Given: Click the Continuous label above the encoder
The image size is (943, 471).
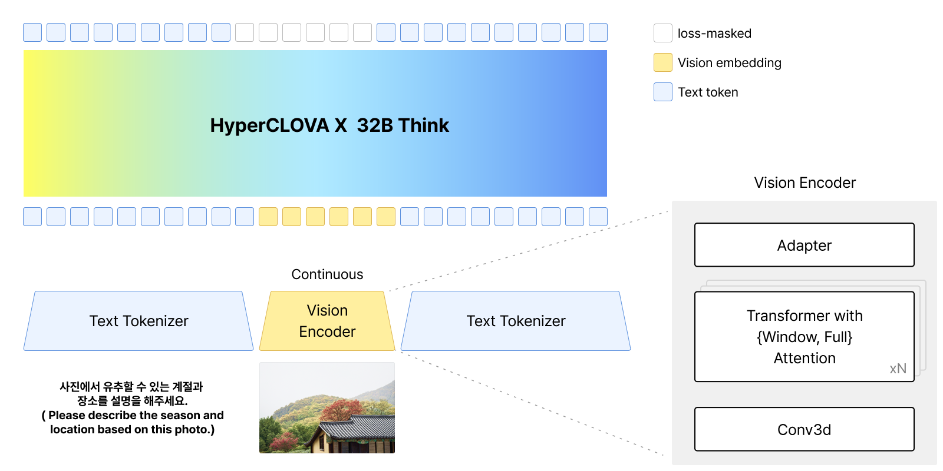Looking at the screenshot, I should click(327, 274).
